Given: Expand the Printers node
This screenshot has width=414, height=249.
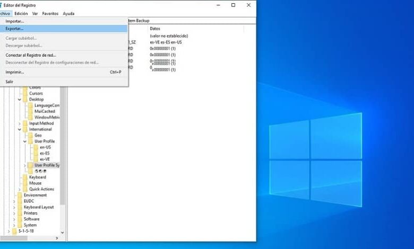Looking at the screenshot, I should pyautogui.click(x=14, y=214).
